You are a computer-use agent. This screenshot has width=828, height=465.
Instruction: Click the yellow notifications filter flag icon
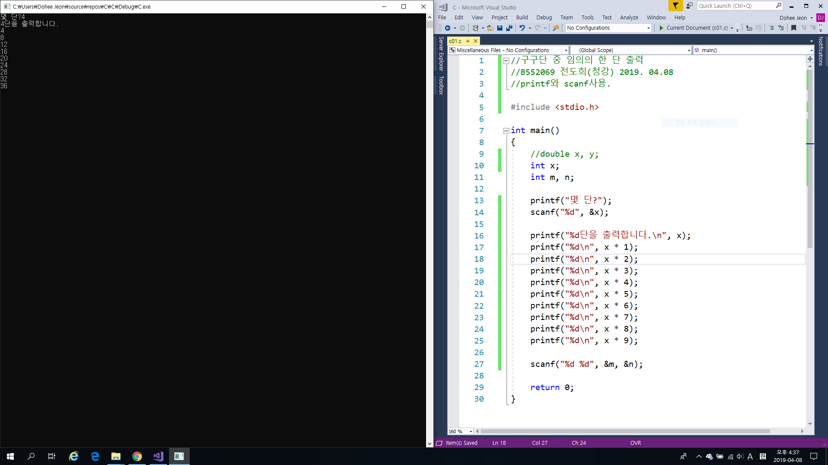tap(675, 6)
